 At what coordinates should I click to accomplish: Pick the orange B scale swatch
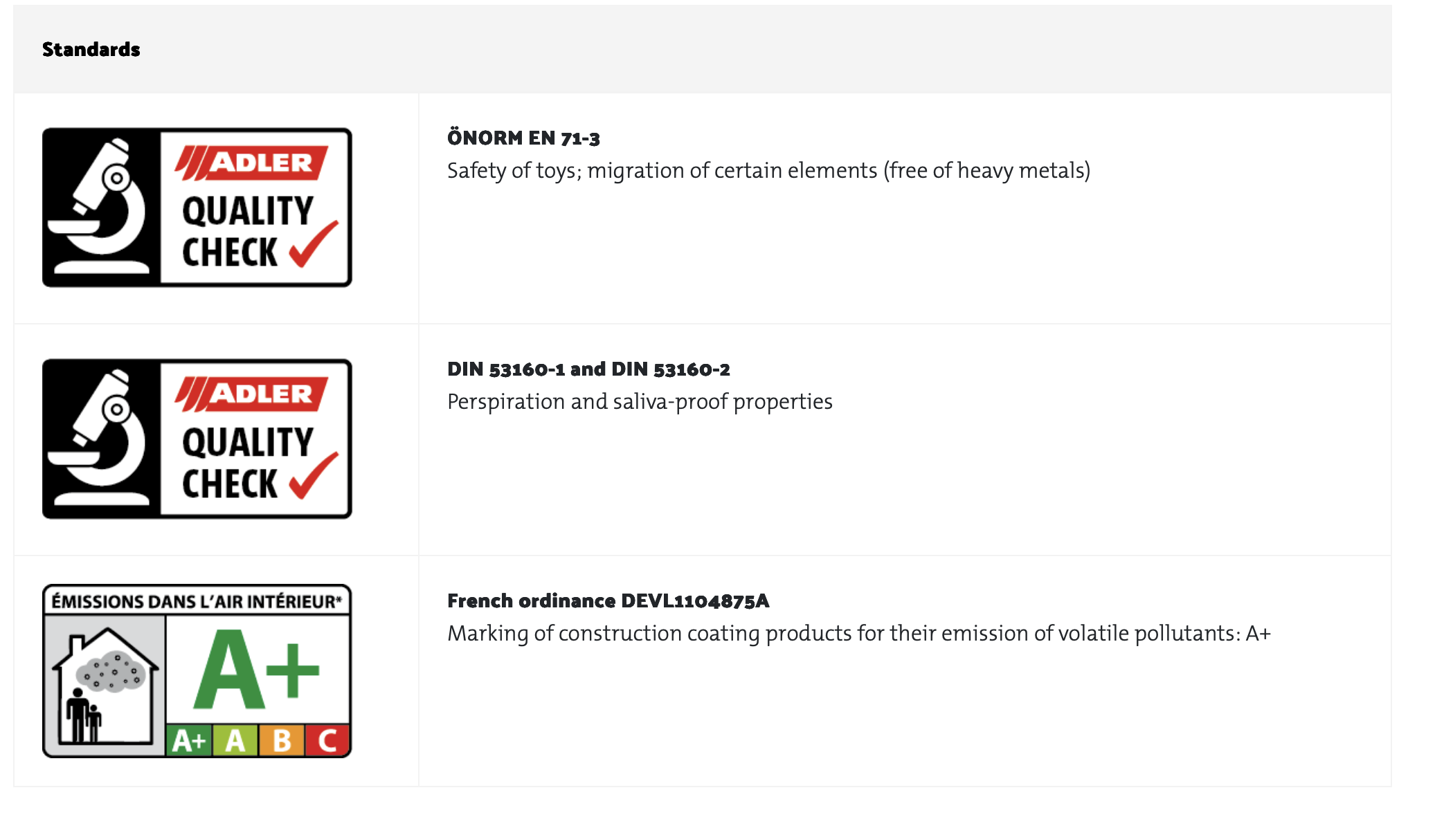tap(282, 741)
